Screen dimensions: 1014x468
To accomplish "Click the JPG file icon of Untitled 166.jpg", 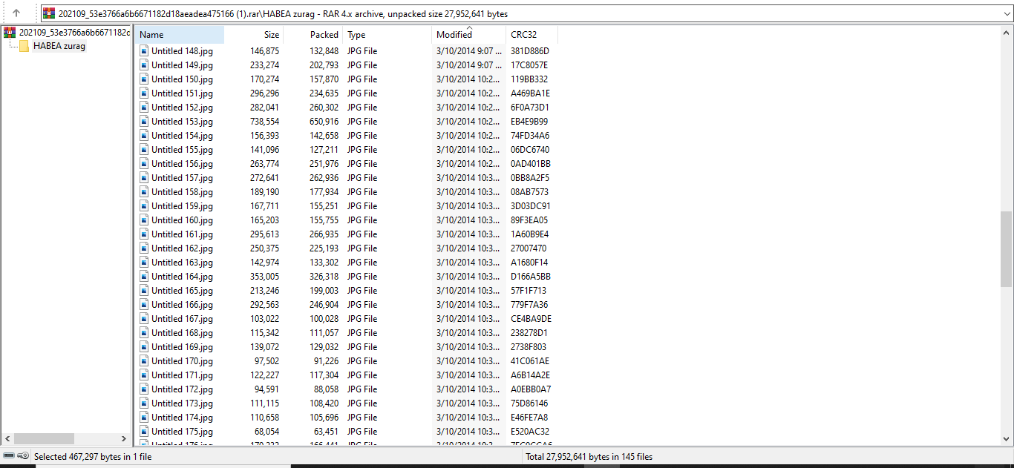I will (144, 305).
